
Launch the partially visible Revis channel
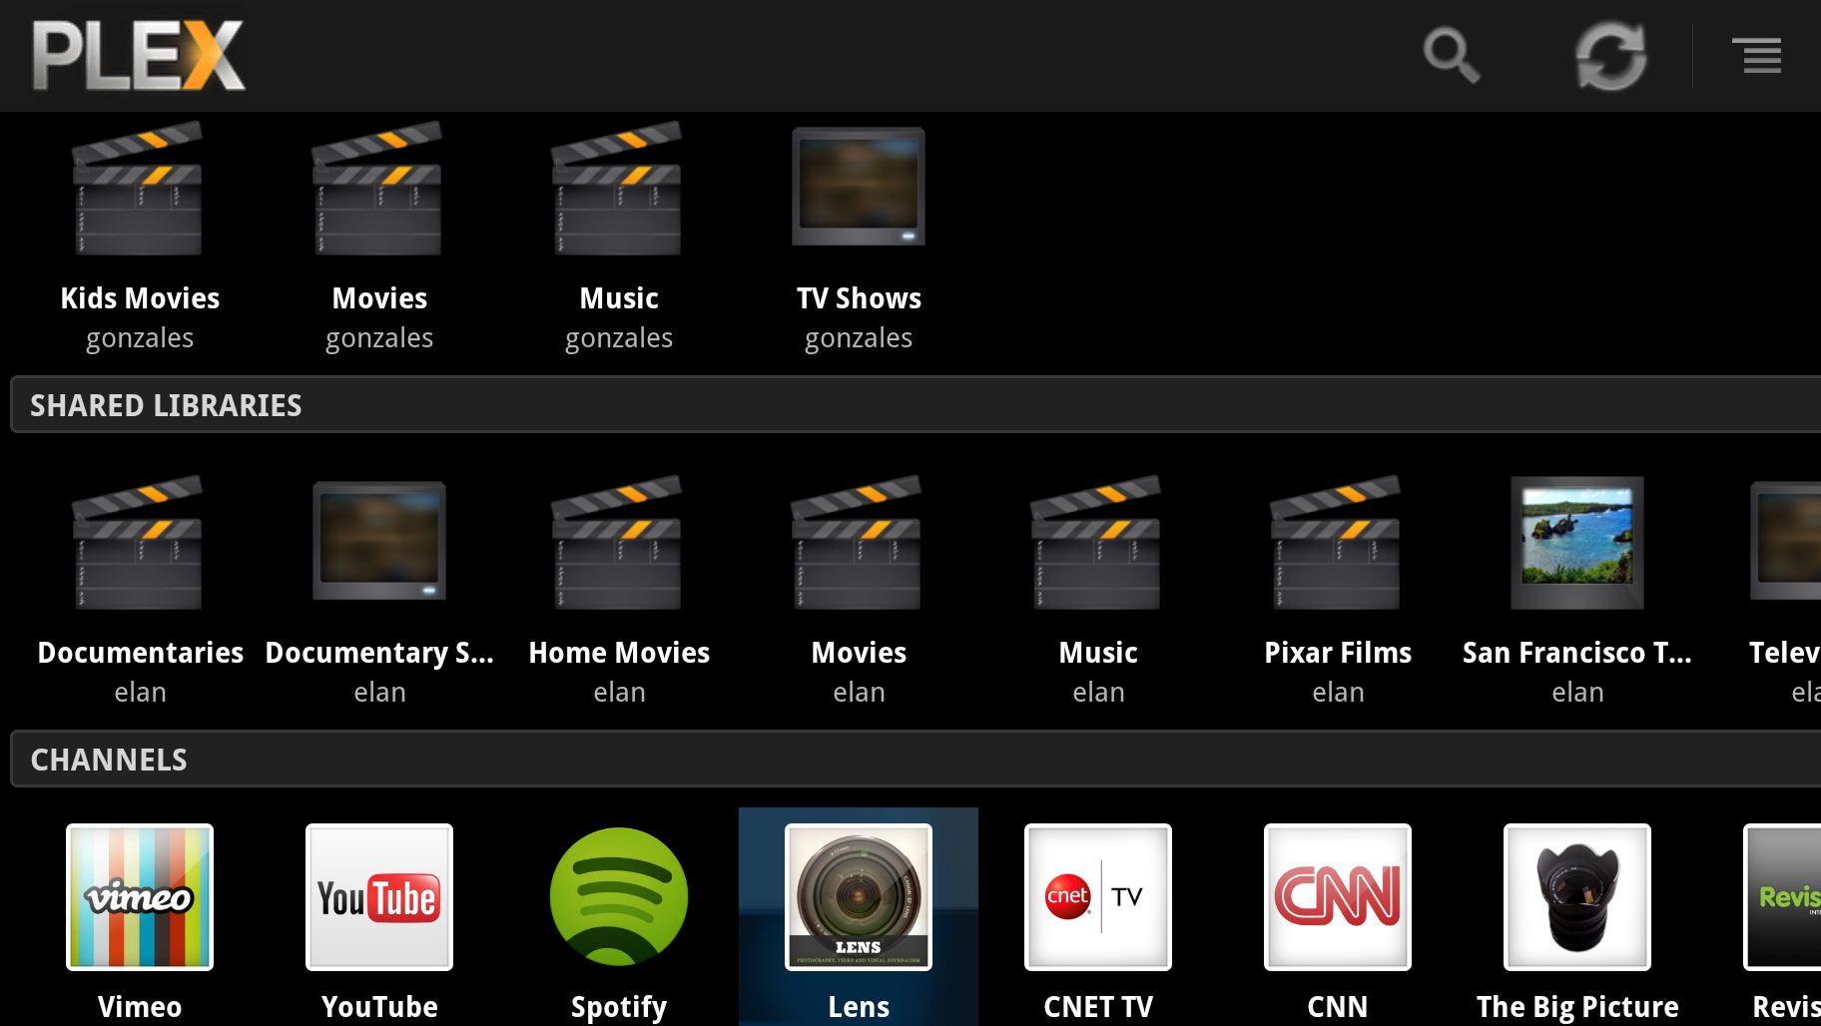coord(1783,897)
